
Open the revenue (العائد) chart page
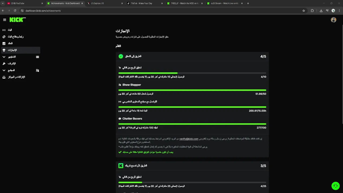[10, 43]
